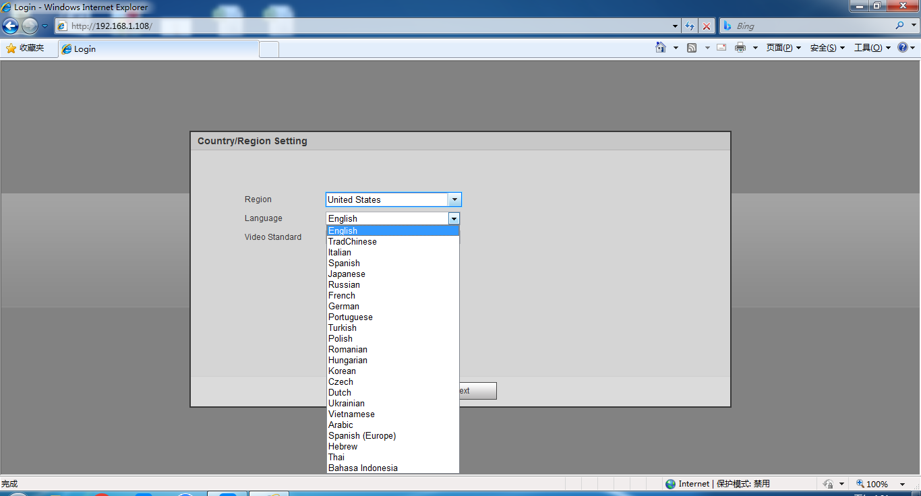Image resolution: width=921 pixels, height=496 pixels.
Task: Click the Home icon in command bar
Action: (661, 48)
